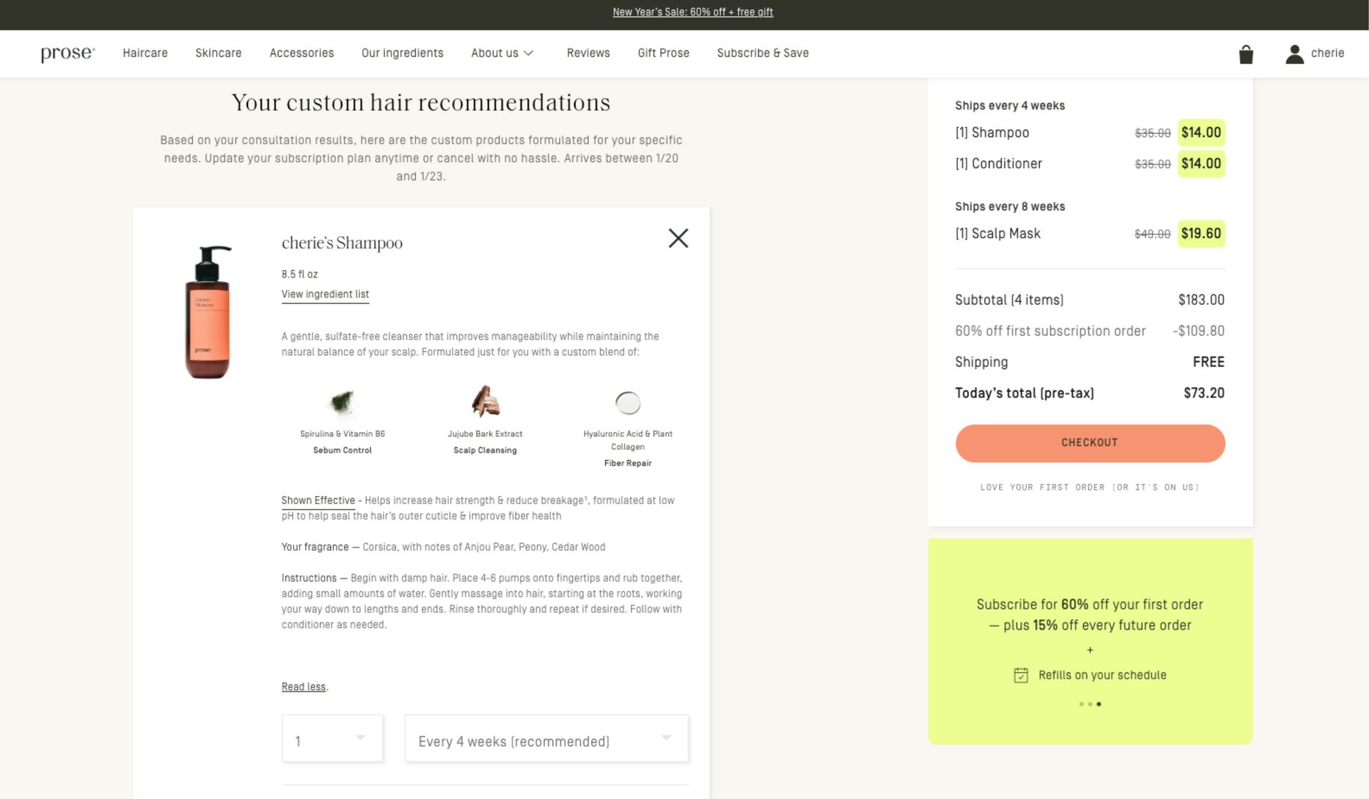Click the Prose logo

pyautogui.click(x=67, y=53)
